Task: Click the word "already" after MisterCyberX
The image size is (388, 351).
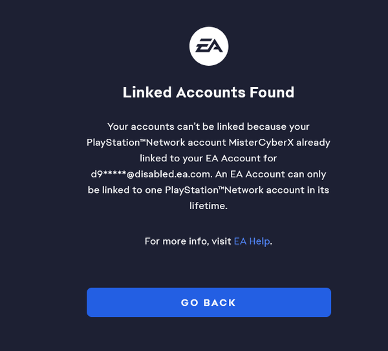Action: click(313, 143)
